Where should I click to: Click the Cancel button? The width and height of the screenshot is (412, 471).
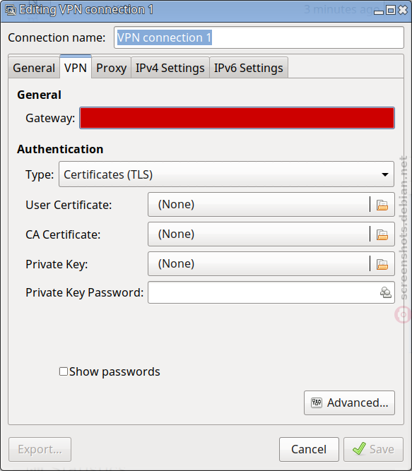click(x=309, y=449)
